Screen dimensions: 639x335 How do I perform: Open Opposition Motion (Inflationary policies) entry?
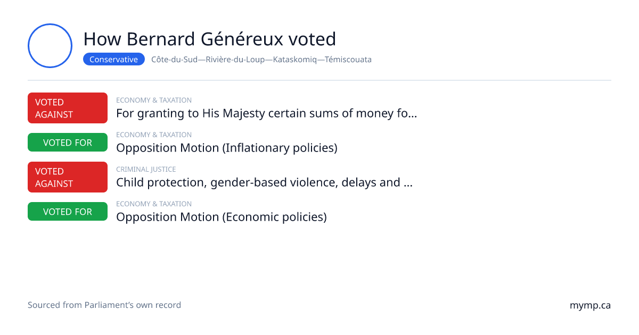click(x=227, y=148)
